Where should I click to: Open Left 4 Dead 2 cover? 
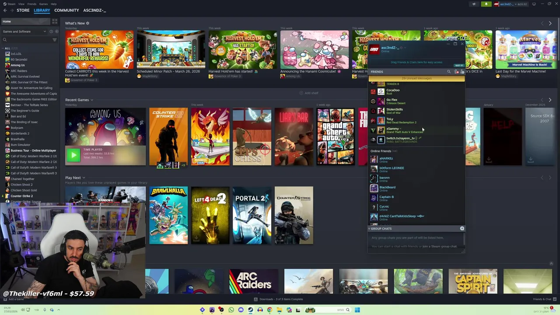click(x=210, y=215)
